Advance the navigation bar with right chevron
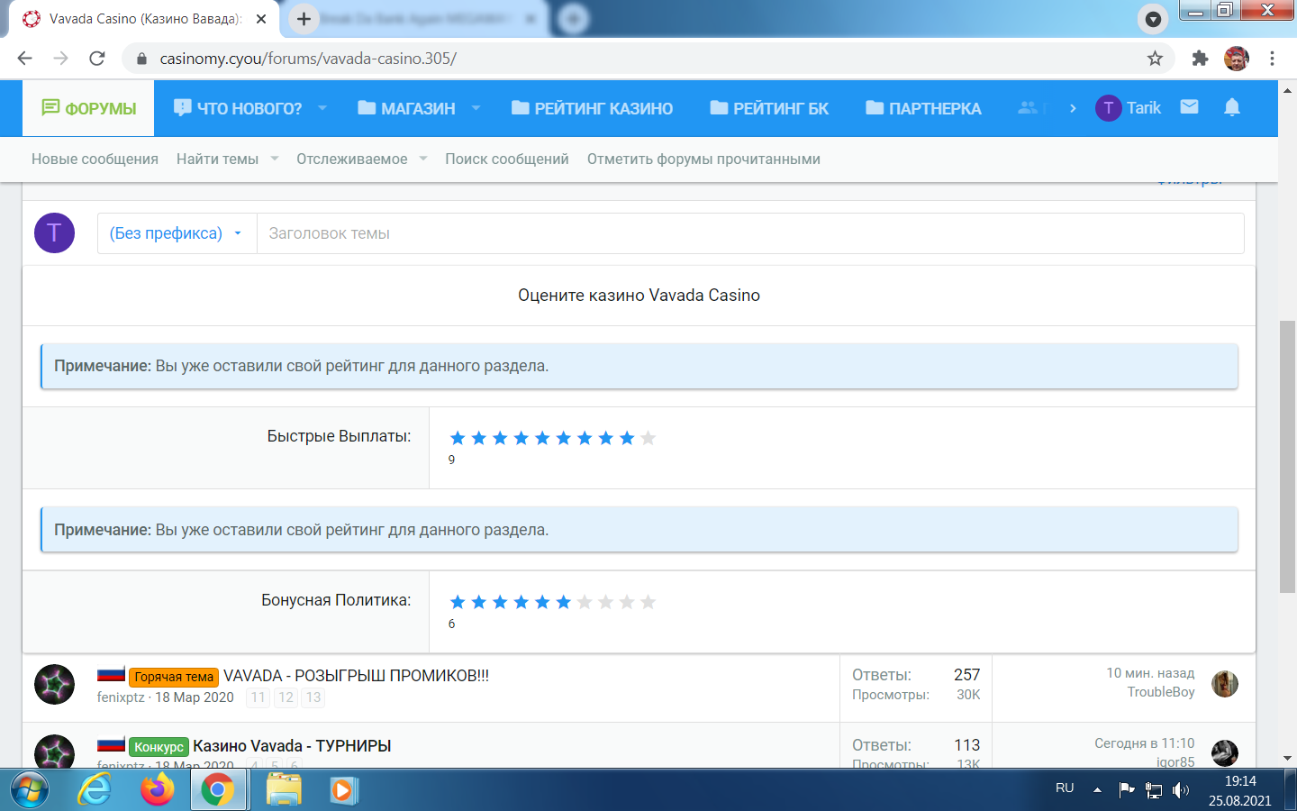The height and width of the screenshot is (811, 1297). pyautogui.click(x=1073, y=108)
